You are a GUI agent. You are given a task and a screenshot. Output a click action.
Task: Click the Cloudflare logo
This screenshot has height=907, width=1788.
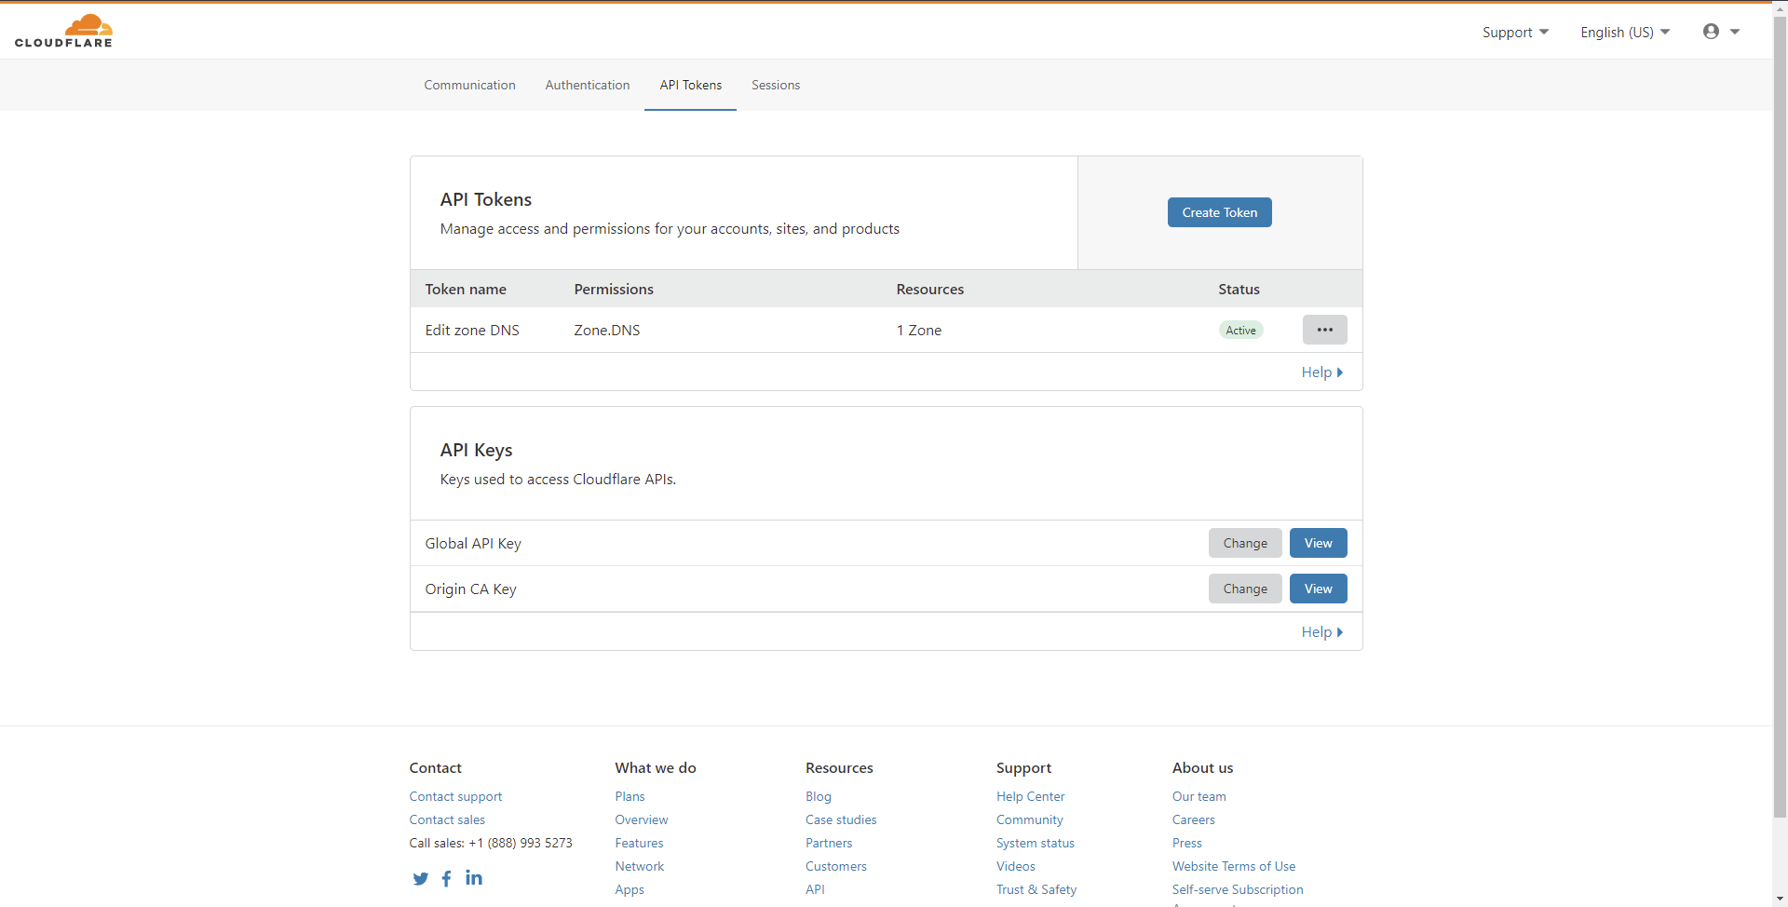63,31
